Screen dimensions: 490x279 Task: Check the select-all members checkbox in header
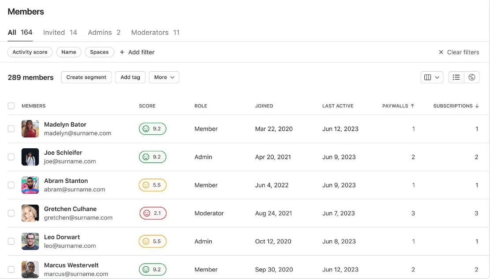point(11,106)
